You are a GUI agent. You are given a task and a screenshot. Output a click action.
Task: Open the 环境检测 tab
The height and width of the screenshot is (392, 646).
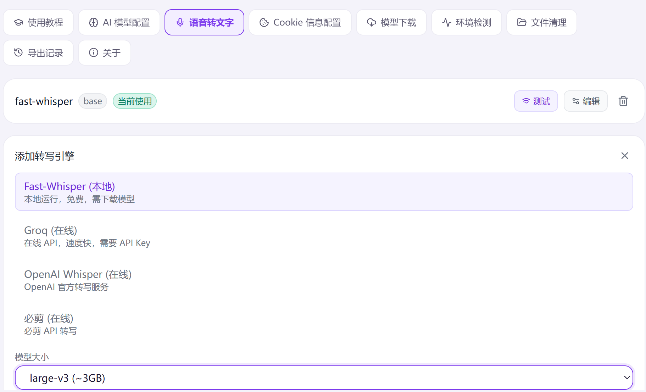click(x=467, y=22)
